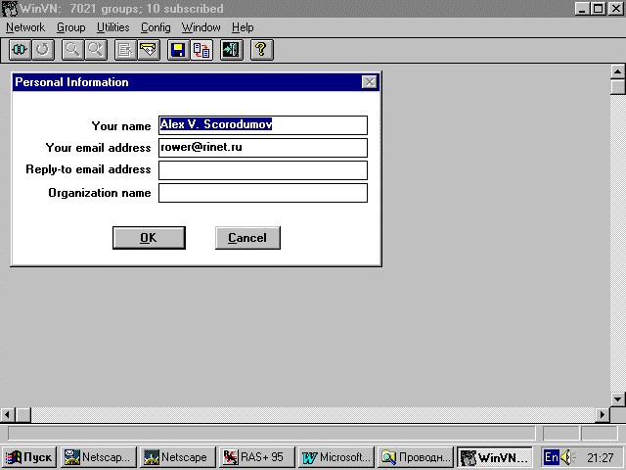This screenshot has height=470, width=626.
Task: Click the WinVN taskbar button
Action: click(494, 457)
